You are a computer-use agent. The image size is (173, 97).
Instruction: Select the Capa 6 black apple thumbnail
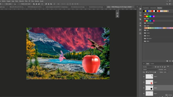149,88
